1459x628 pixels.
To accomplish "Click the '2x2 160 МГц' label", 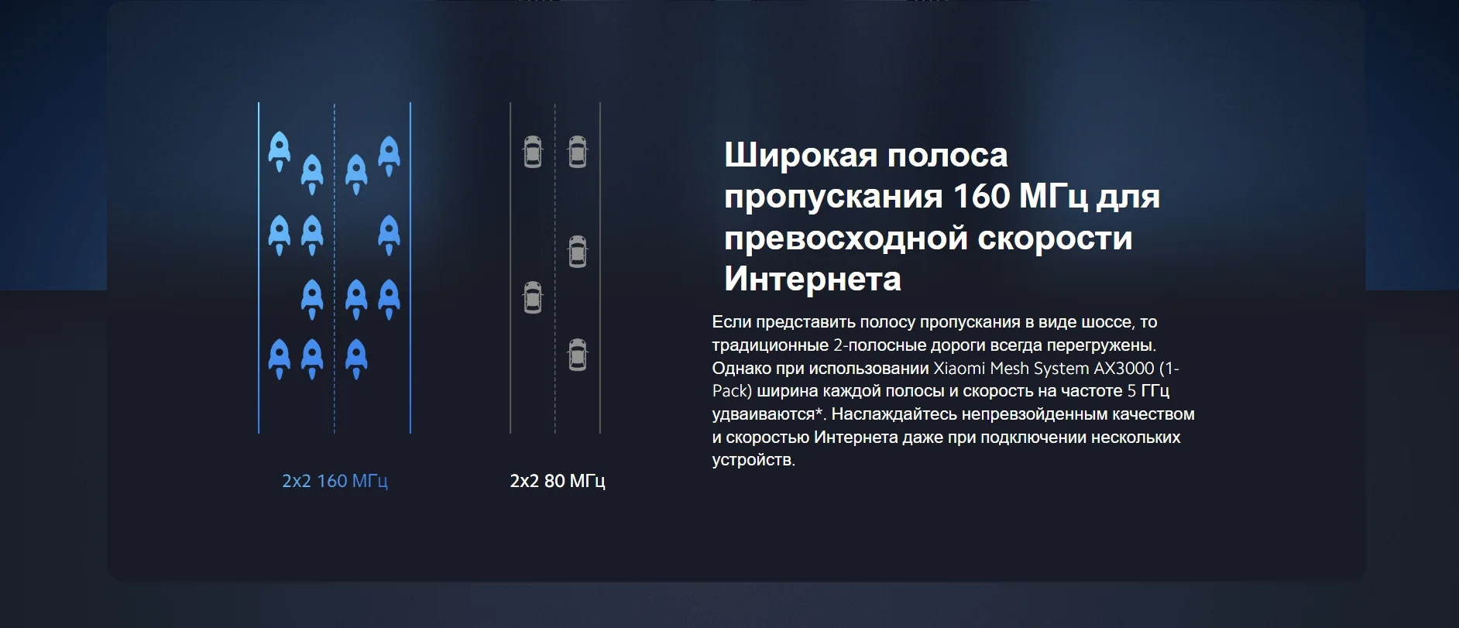I will 335,481.
